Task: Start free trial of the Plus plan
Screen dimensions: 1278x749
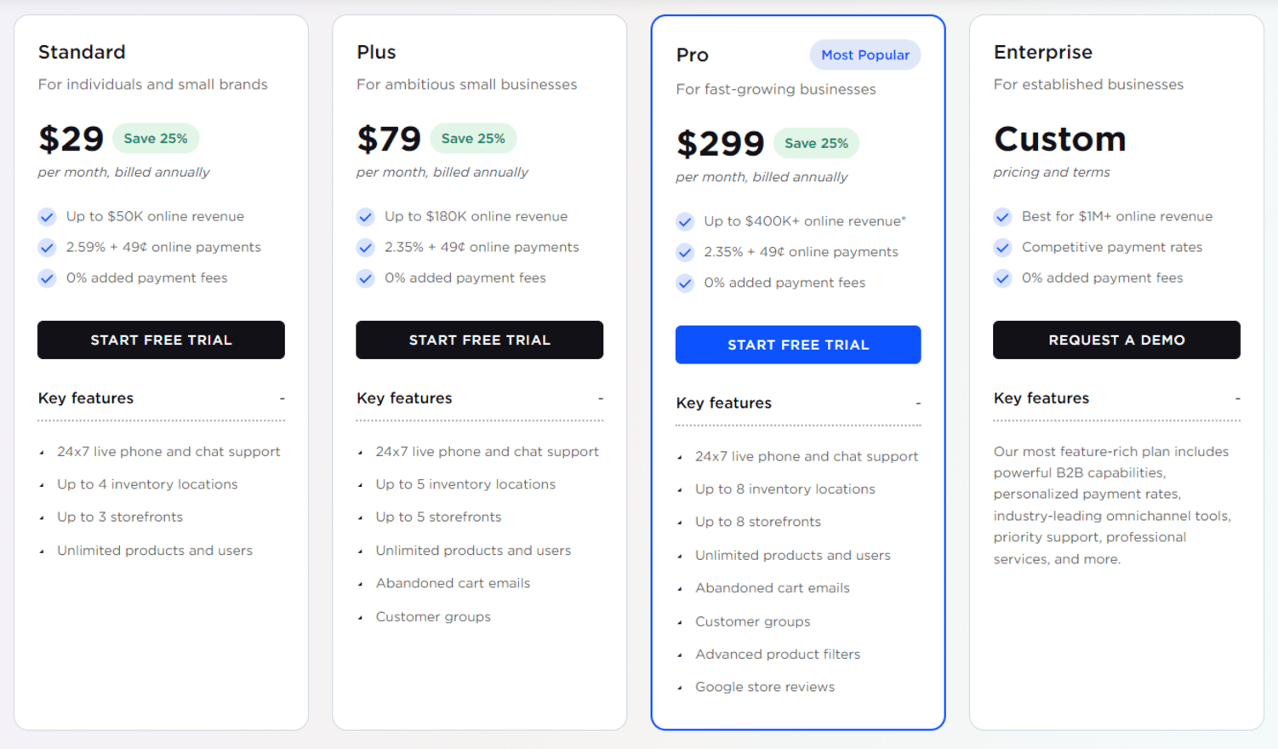Action: point(479,340)
